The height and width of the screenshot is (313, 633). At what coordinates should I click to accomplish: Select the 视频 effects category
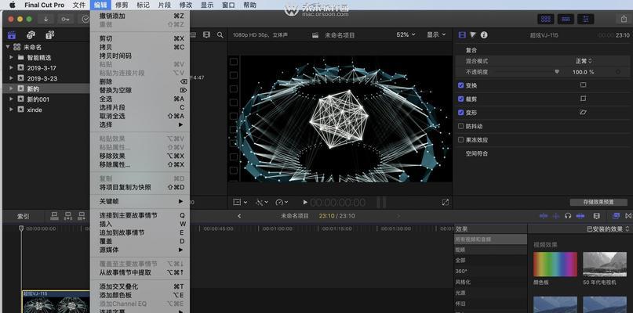(460, 250)
